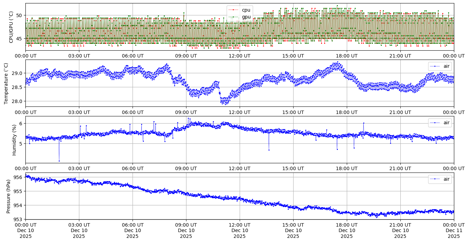Viewport: 468px width, 242px height.
Task: Click the Dec 11 2025 date label
Action: 454,230
